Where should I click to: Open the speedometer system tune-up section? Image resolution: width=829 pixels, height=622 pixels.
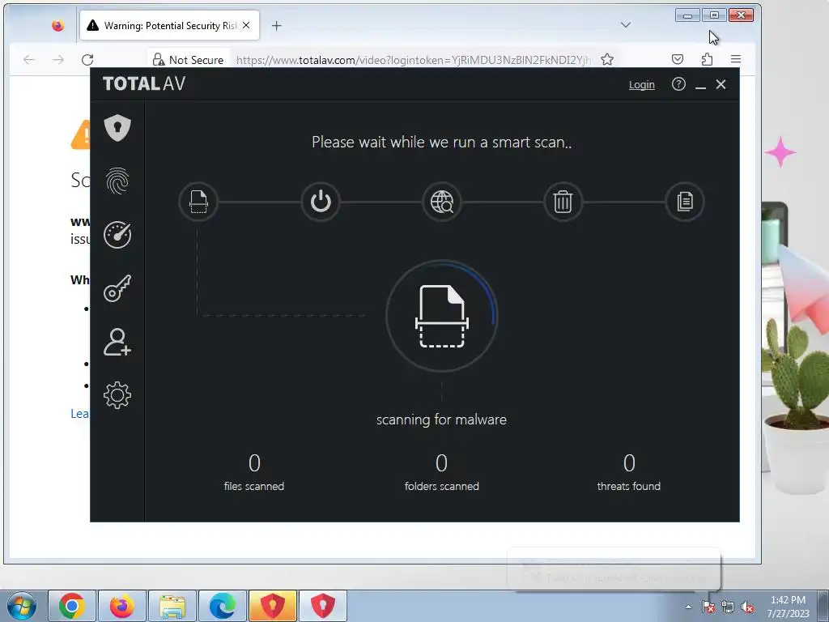point(117,234)
